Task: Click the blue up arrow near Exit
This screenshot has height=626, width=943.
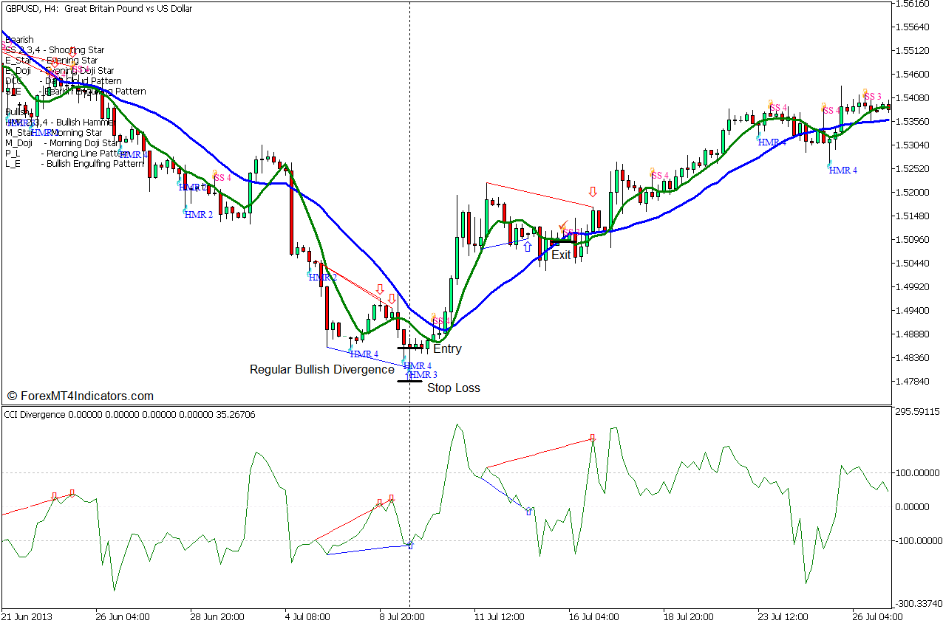Action: pos(527,247)
